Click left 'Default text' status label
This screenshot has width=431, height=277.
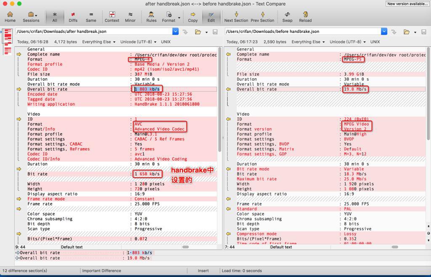[x=72, y=247]
